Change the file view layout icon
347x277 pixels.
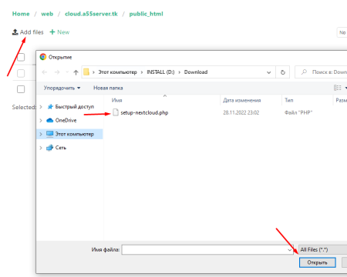338,88
